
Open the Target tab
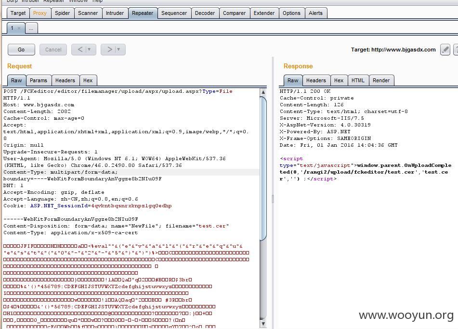tap(18, 13)
